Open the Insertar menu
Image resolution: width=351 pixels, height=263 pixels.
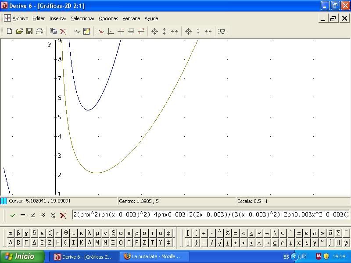[57, 18]
